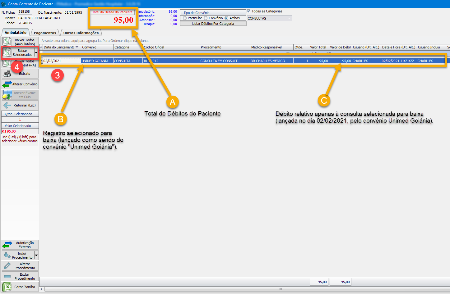The image size is (450, 294).
Task: Click the Gerar Planilha Excel icon
Action: (7, 287)
